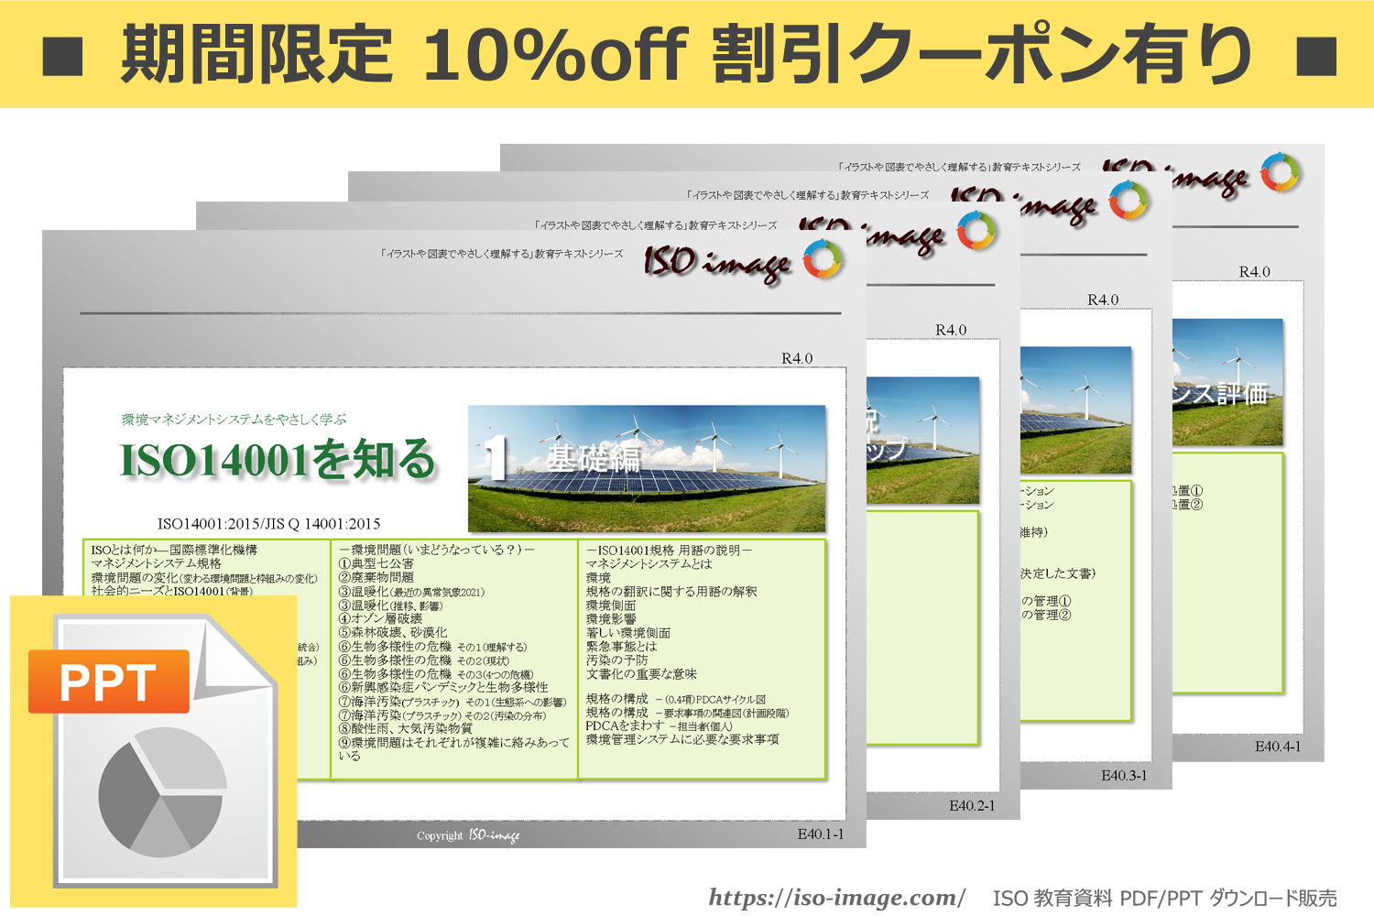Select the 基礎編 solar panel image

[x=647, y=468]
